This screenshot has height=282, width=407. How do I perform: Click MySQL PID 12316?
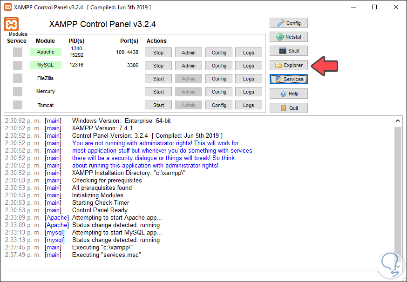tap(76, 65)
